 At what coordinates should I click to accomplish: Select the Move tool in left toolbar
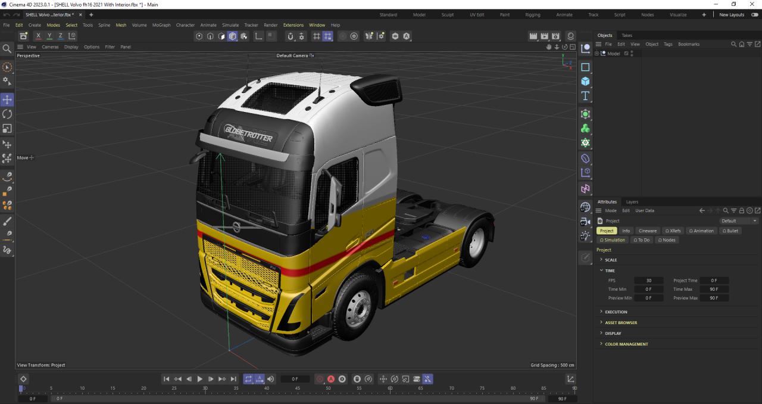7,100
